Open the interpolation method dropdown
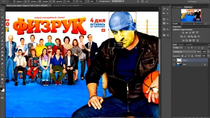The height and width of the screenshot is (118, 210). point(118,1)
